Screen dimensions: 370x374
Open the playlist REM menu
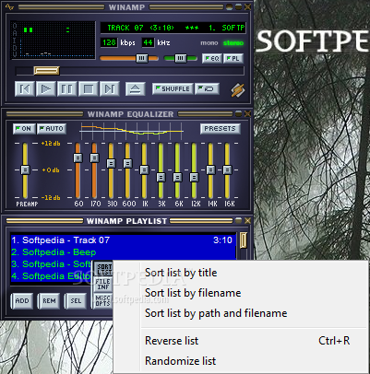pyautogui.click(x=49, y=301)
